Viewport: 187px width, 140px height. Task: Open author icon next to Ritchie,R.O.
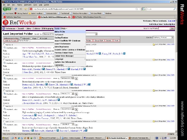(124, 54)
